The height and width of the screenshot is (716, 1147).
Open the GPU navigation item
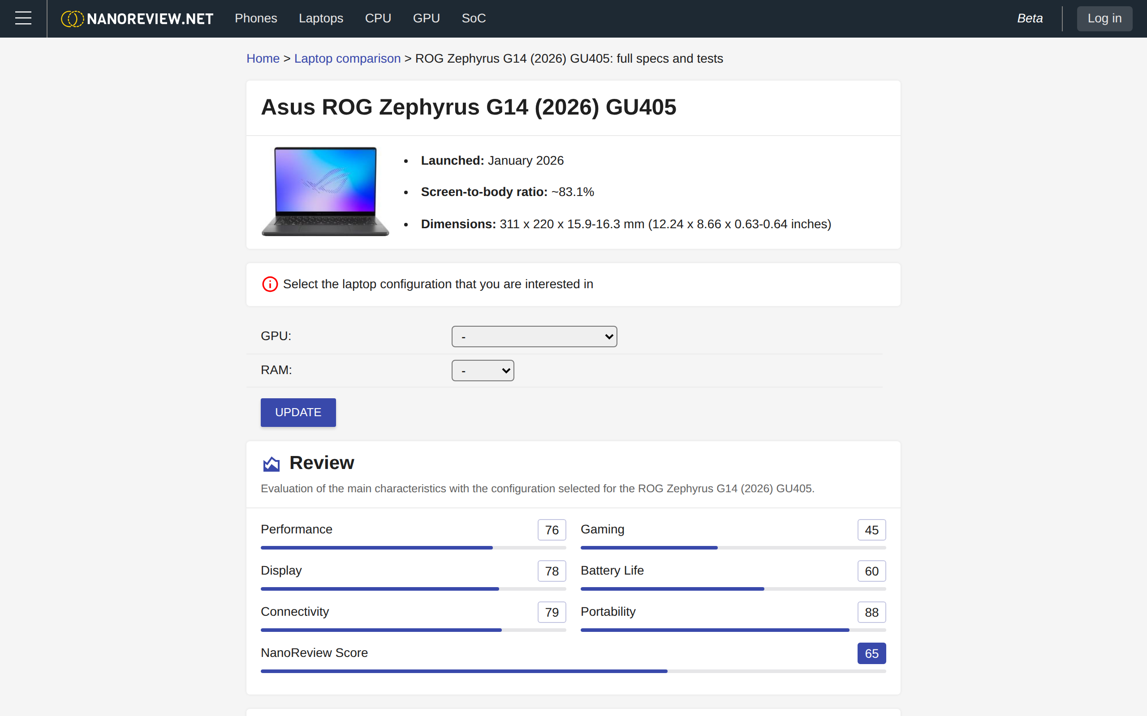coord(426,18)
